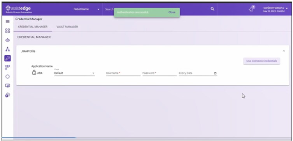Open the diamond shape icon in sidebar
293x141 pixels.
click(7, 77)
